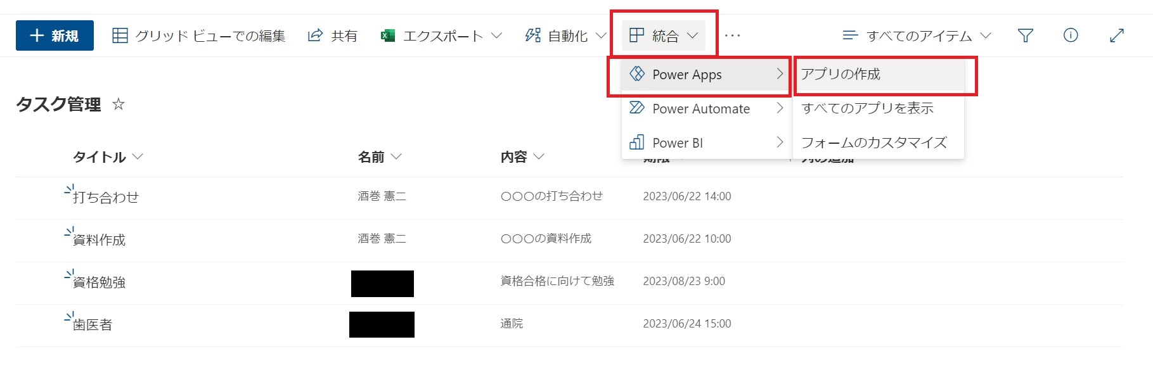This screenshot has height=375, width=1153.
Task: Expand content with the diagonal arrow icon
Action: point(1117,35)
